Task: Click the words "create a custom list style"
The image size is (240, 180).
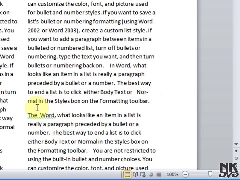Action: click(x=113, y=30)
